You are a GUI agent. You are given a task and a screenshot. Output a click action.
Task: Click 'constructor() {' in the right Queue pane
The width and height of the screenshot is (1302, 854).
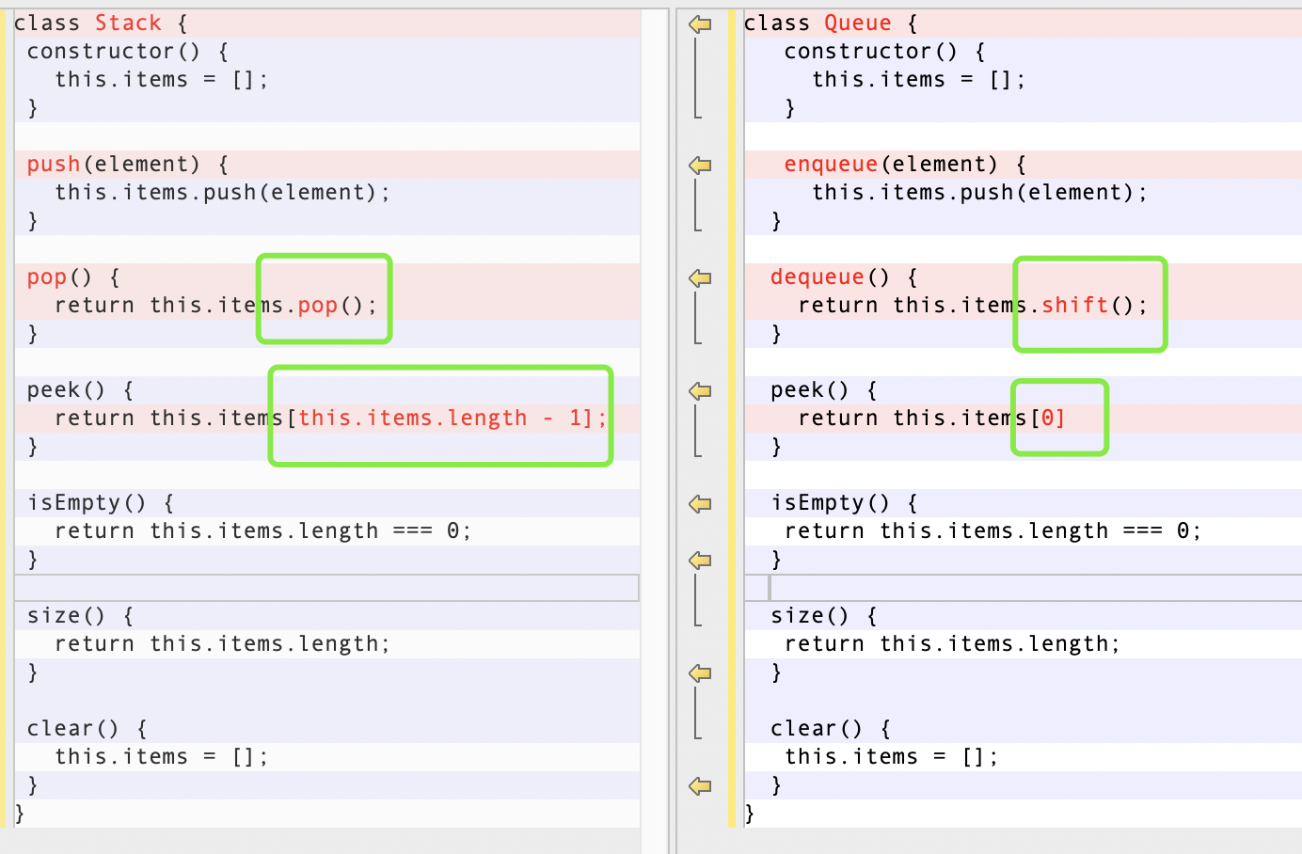[x=885, y=52]
